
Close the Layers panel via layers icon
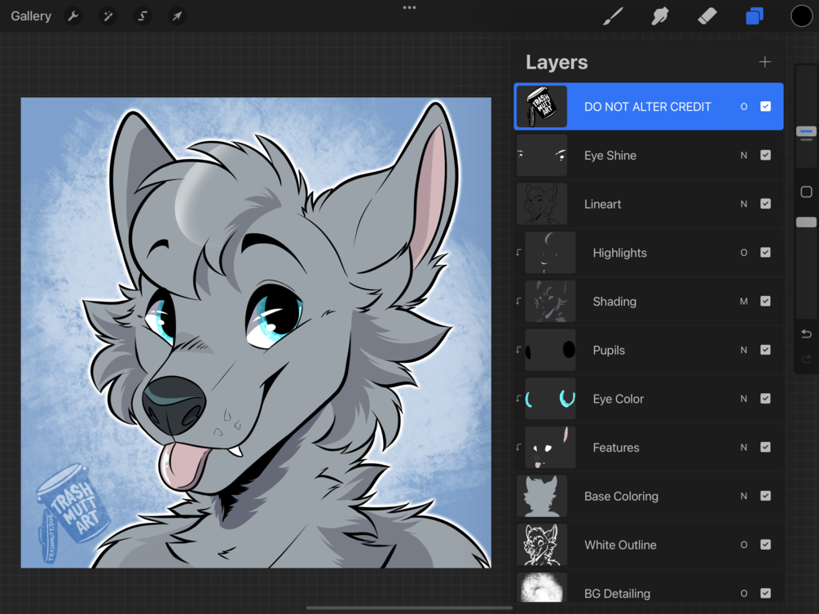[x=755, y=16]
